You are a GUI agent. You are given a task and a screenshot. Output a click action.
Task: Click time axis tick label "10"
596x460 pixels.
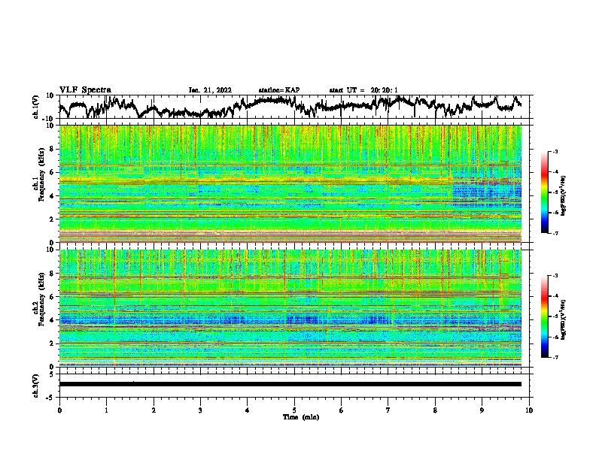529,410
